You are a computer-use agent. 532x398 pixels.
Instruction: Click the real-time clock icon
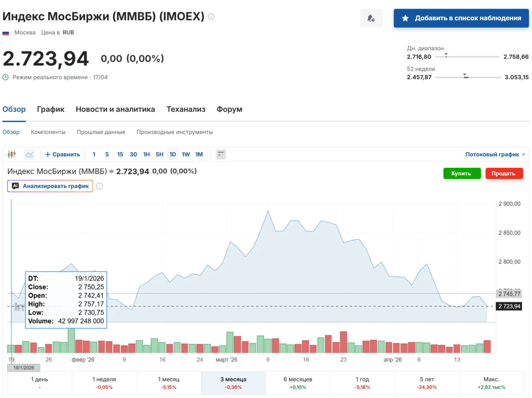[6, 77]
